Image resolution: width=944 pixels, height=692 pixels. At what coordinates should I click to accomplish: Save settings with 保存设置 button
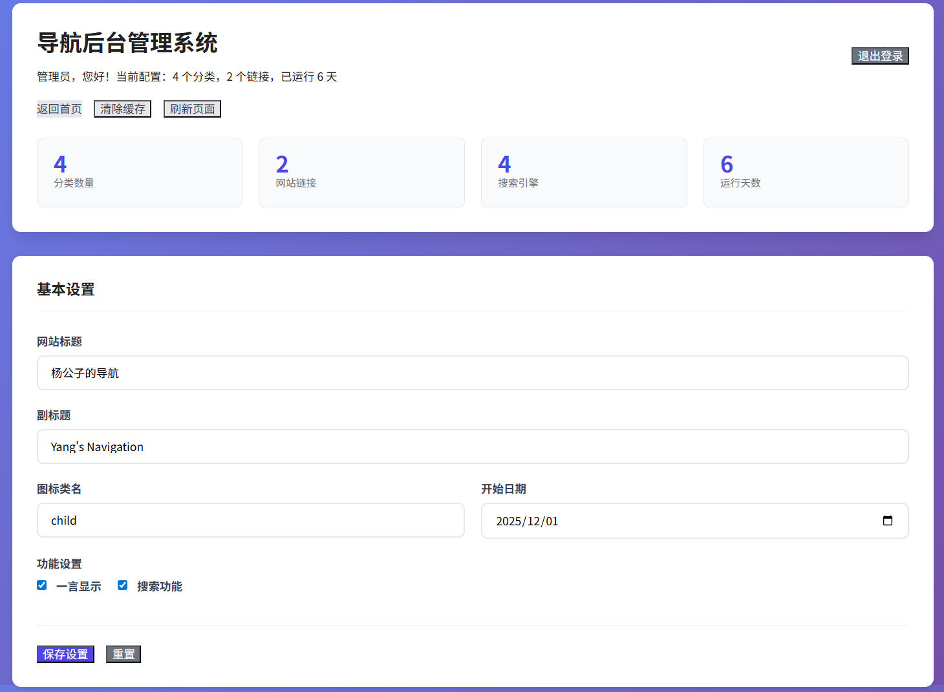pos(65,655)
